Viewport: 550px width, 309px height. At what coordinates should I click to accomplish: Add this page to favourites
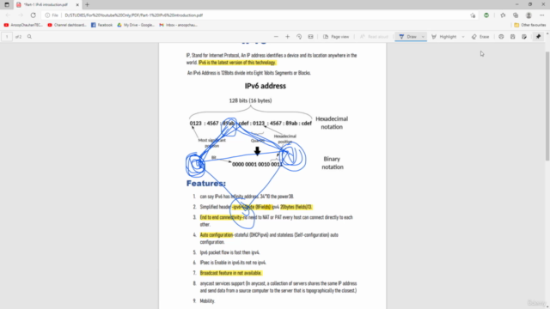pyautogui.click(x=473, y=15)
